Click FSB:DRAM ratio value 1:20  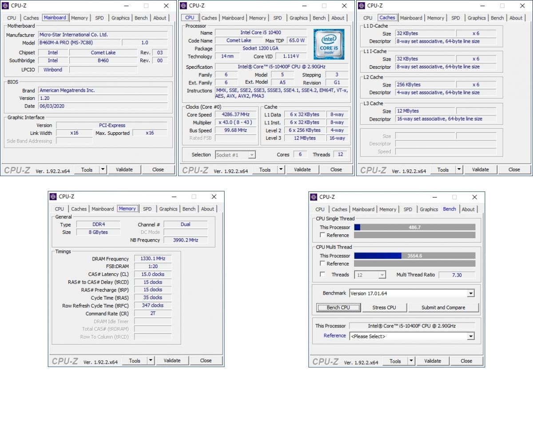(x=152, y=266)
